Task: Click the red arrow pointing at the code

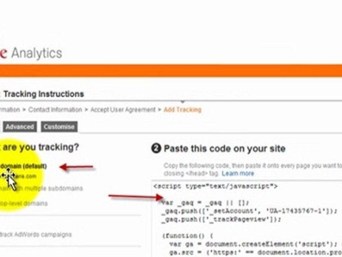Action: pyautogui.click(x=136, y=197)
